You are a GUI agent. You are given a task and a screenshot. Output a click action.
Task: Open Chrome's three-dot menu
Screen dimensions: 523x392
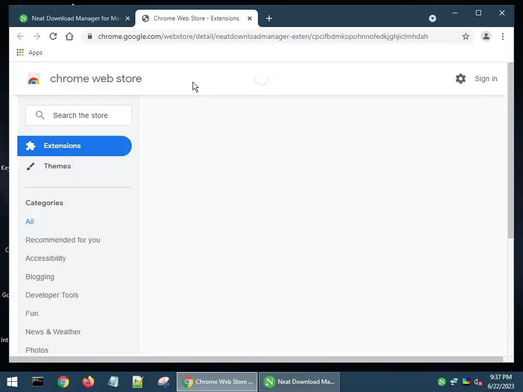click(503, 36)
